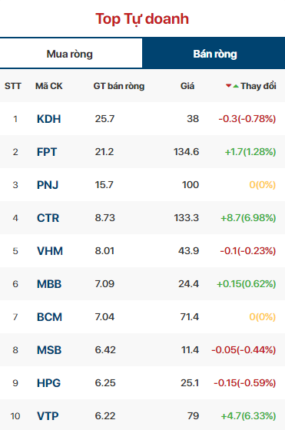Open the HPG stock code
This screenshot has width=285, height=430.
(x=49, y=383)
